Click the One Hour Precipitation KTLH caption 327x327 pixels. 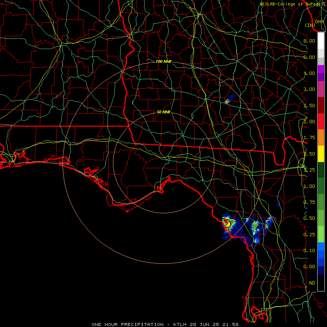tap(165, 324)
